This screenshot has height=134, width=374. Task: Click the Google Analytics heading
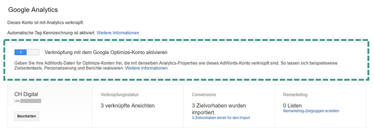[x=33, y=10]
